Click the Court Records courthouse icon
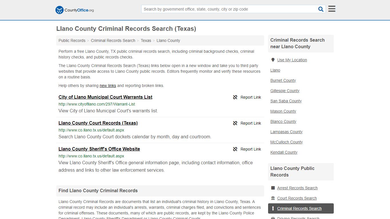 (x=273, y=198)
